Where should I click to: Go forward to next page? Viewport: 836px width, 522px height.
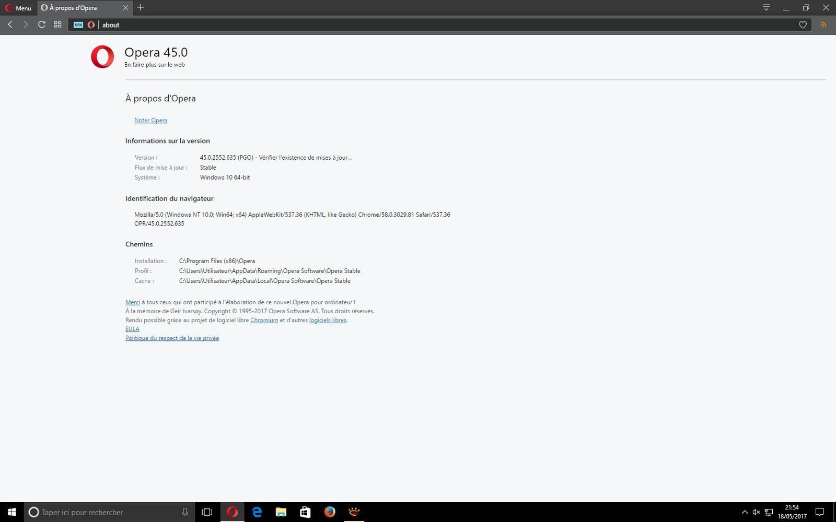coord(25,25)
